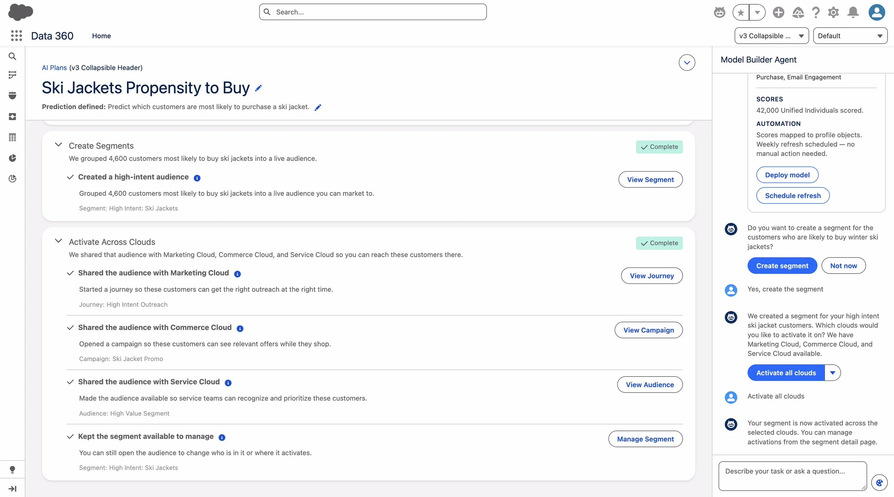This screenshot has width=894, height=497.
Task: Edit the prediction definition pencil icon
Action: pos(318,107)
